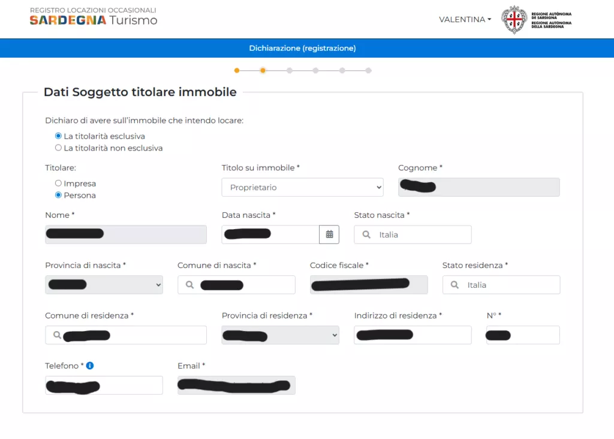Open the Titolo su immobile dropdown
Viewport: 614px width, 439px height.
tap(302, 187)
